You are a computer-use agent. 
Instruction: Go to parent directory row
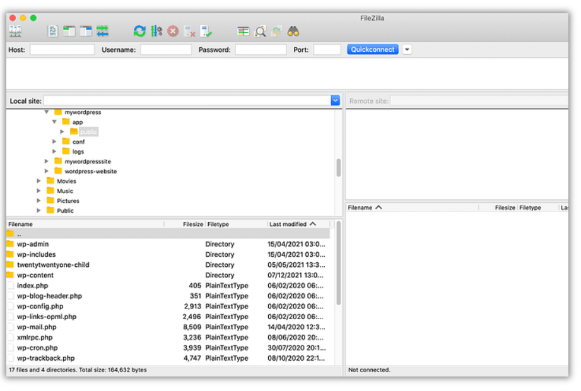pyautogui.click(x=168, y=233)
